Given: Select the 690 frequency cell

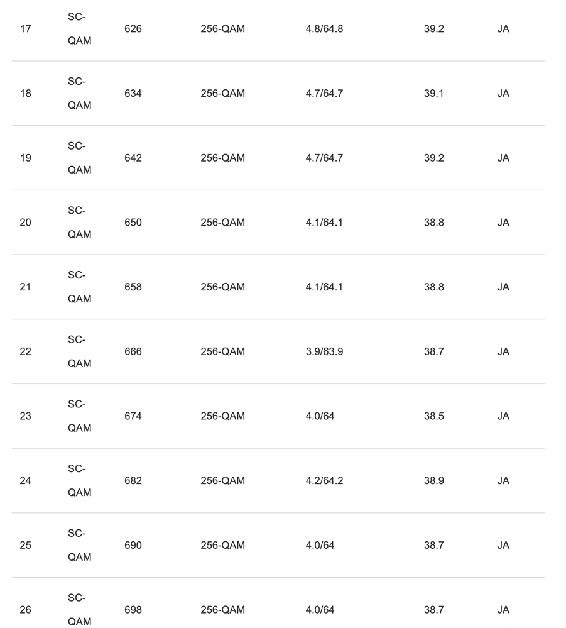Looking at the screenshot, I should pos(133,545).
